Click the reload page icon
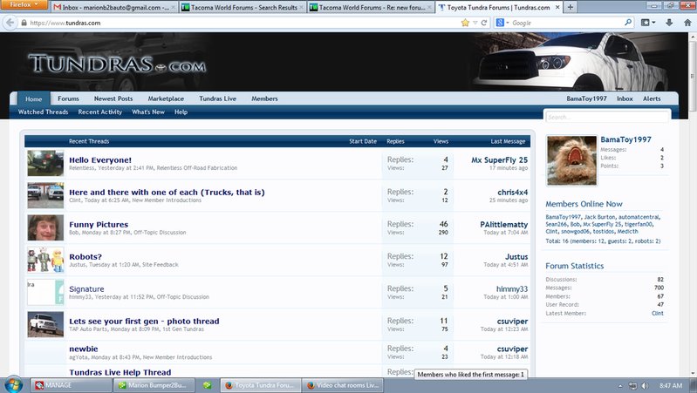Image resolution: width=697 pixels, height=393 pixels. (484, 23)
